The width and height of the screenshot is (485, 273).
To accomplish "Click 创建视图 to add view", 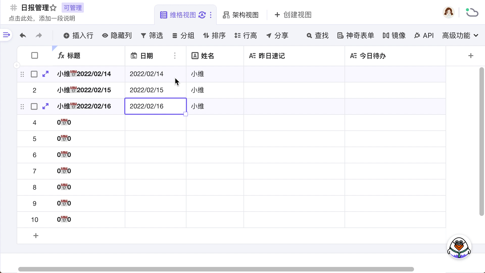I will click(293, 15).
